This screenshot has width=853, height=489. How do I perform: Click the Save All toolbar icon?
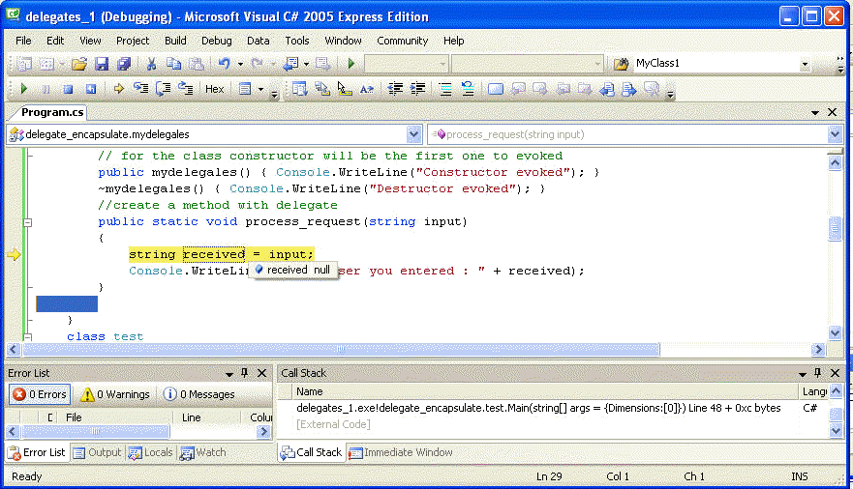point(124,64)
